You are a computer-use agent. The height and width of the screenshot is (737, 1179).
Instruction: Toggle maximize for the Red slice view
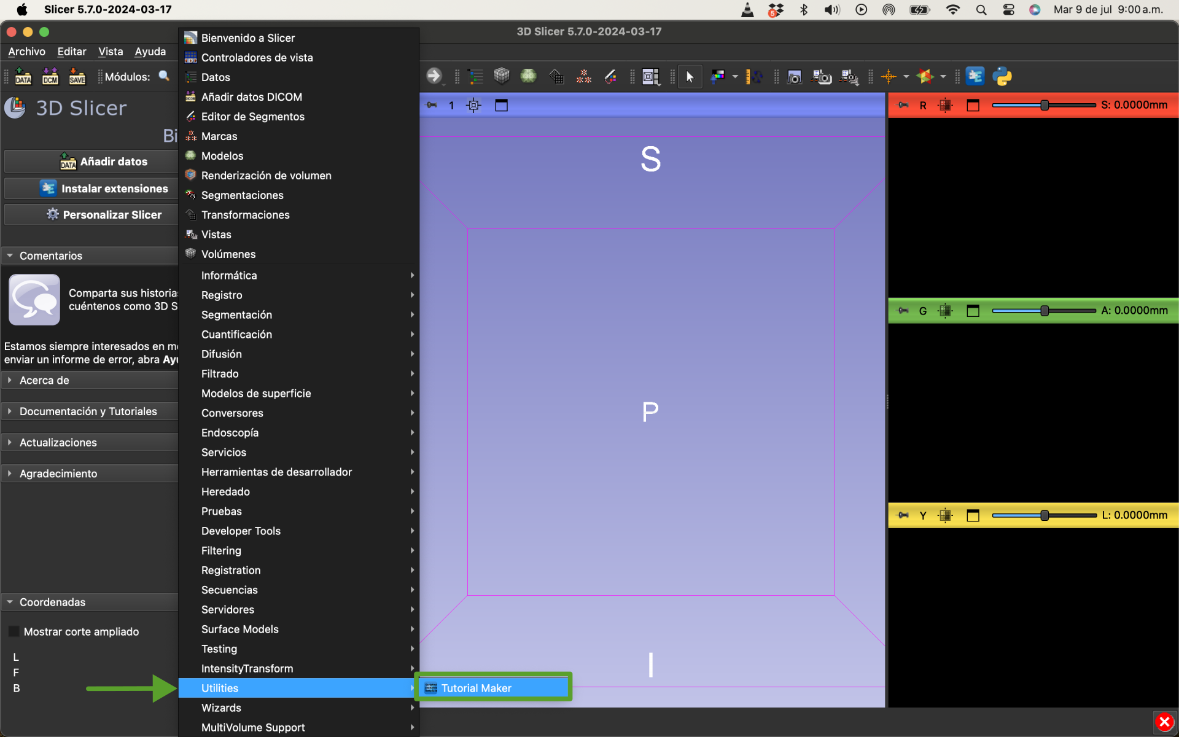point(973,105)
